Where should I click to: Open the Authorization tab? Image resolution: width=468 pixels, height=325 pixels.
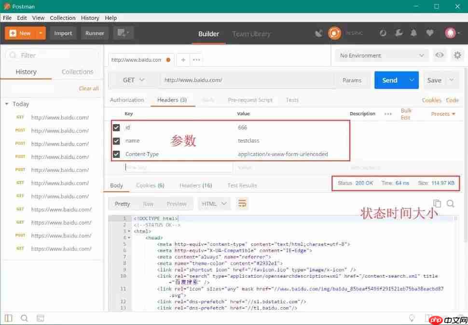coord(127,100)
